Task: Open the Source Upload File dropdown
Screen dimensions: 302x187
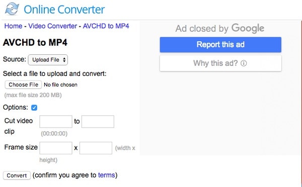Action: point(48,60)
